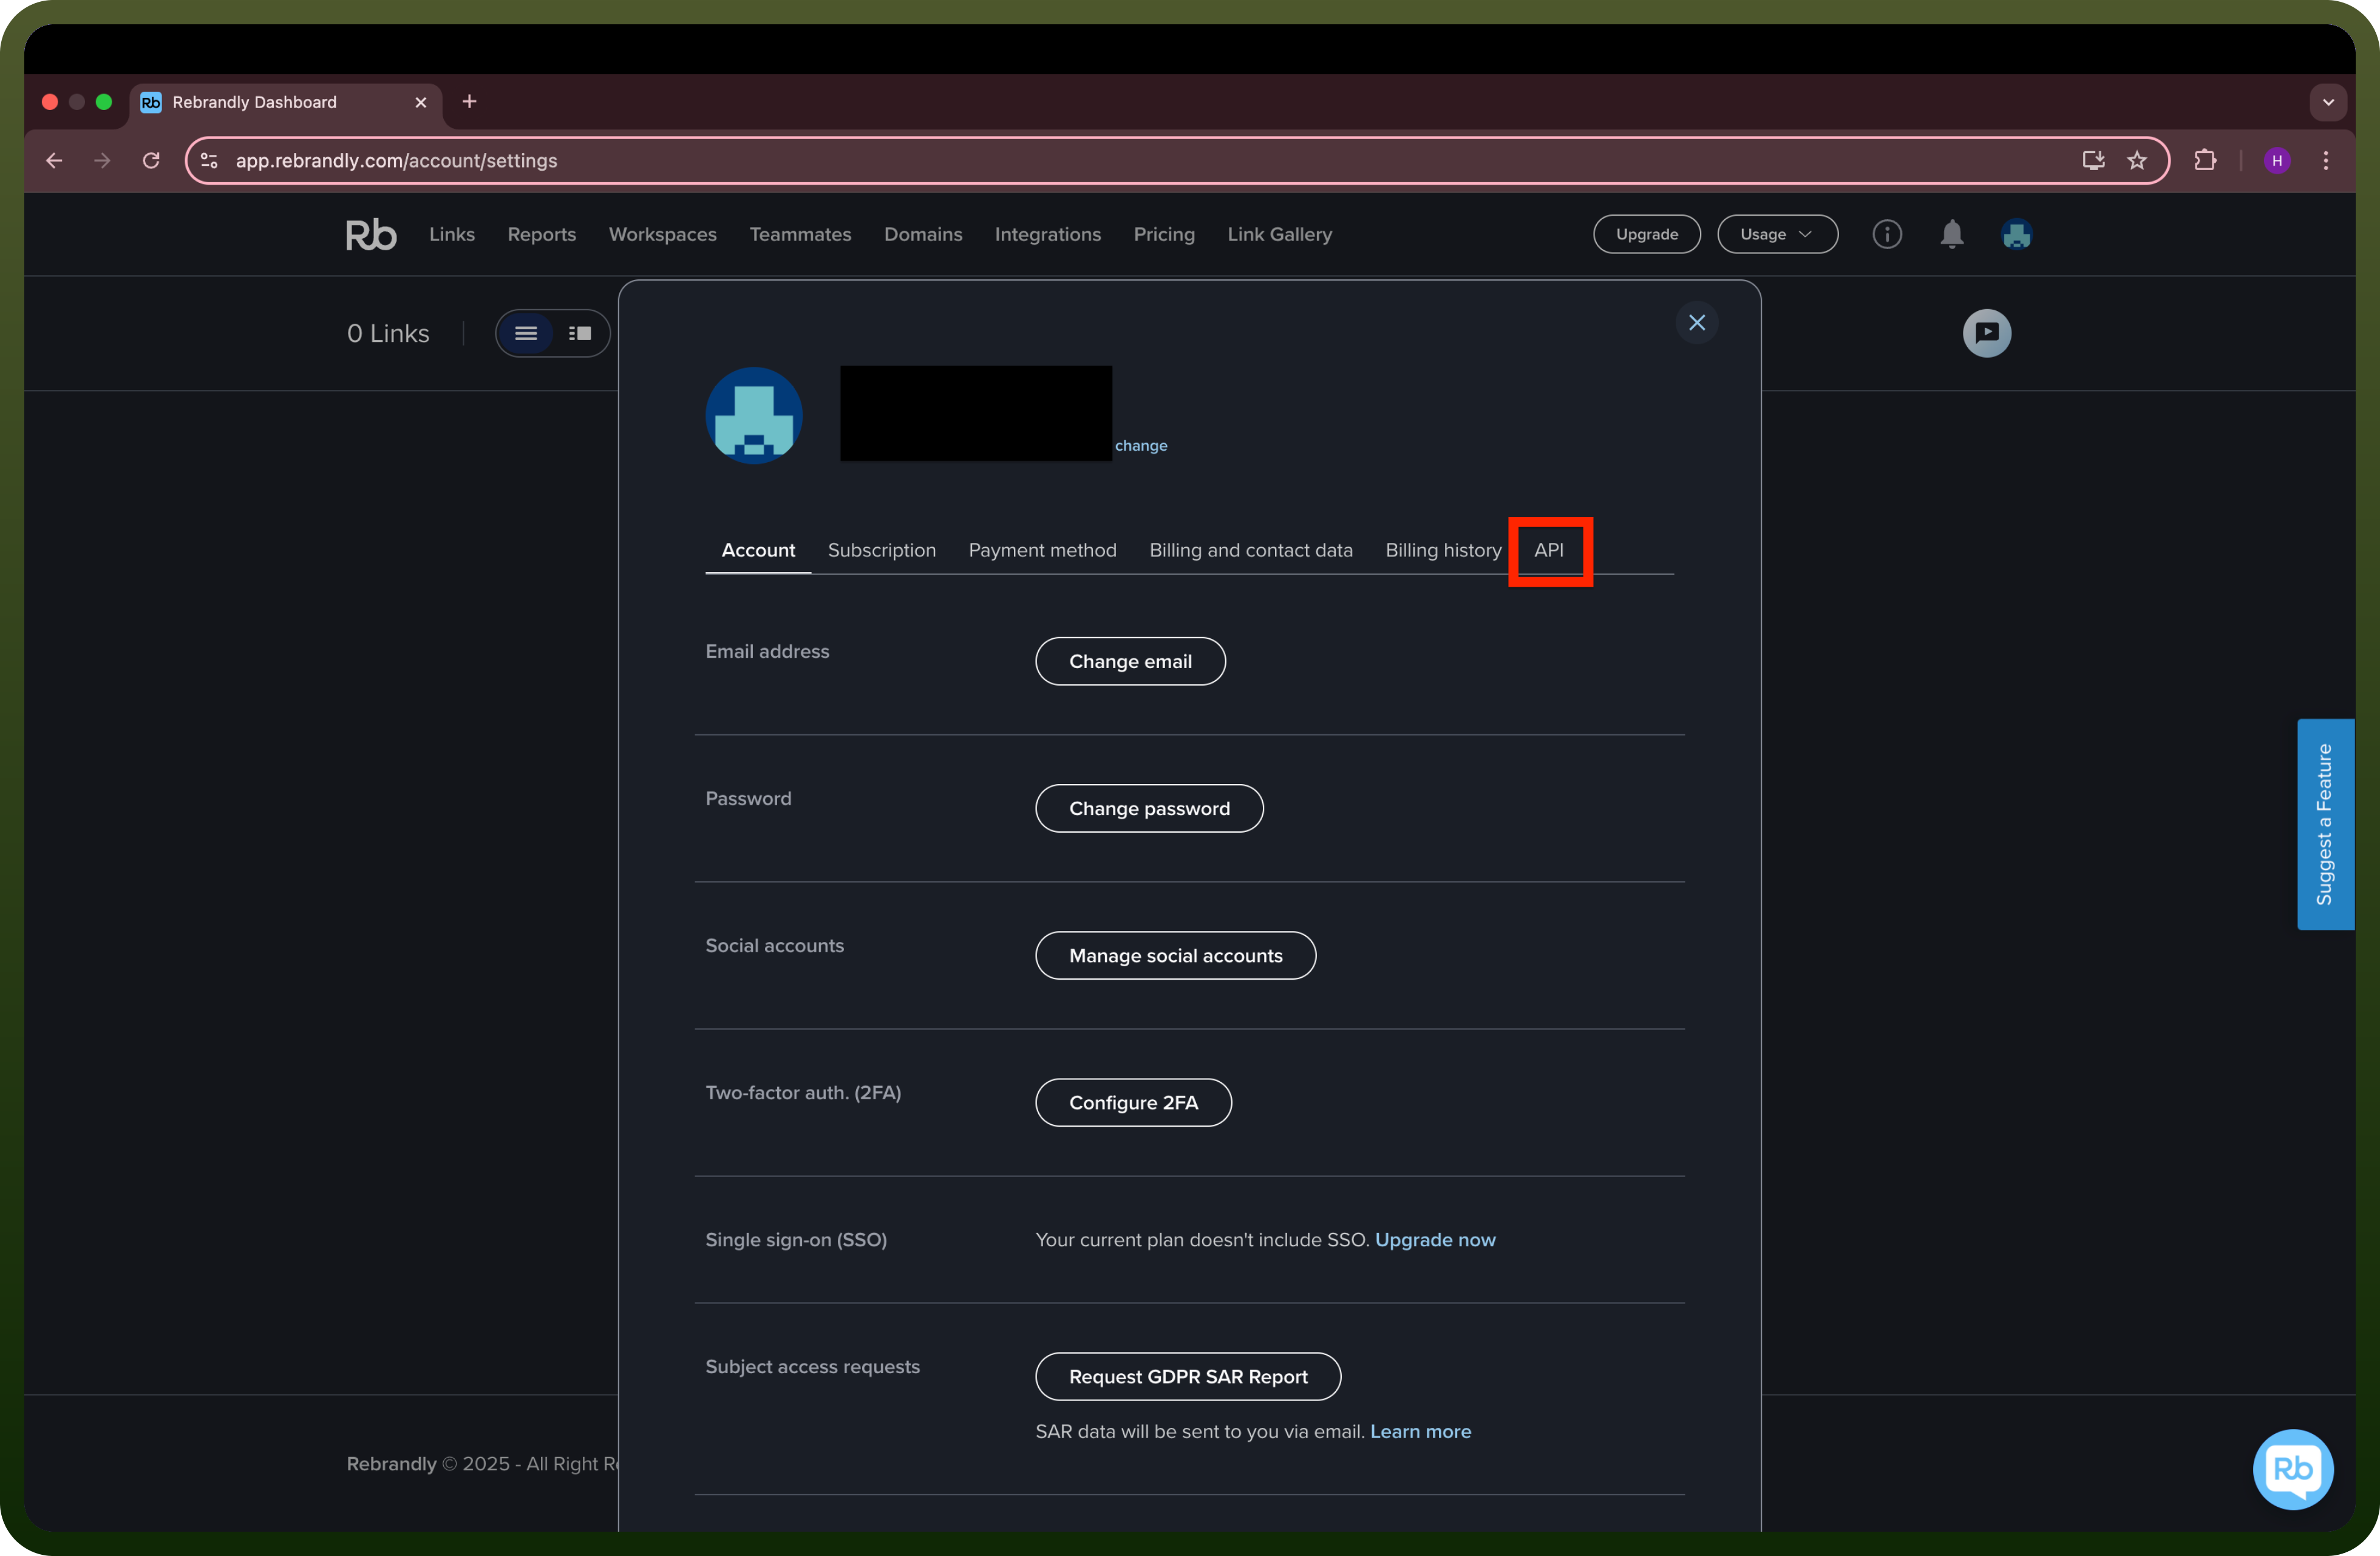Open the Chrome profile H avatar

click(2277, 160)
